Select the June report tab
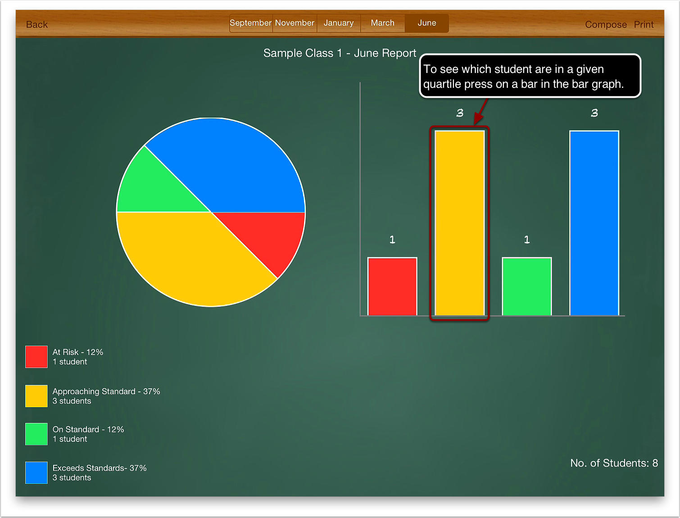 tap(426, 23)
